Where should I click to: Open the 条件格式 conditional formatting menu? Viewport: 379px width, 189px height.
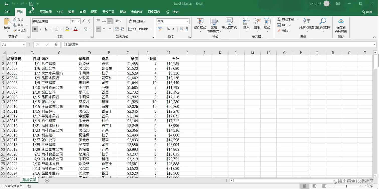point(200,25)
